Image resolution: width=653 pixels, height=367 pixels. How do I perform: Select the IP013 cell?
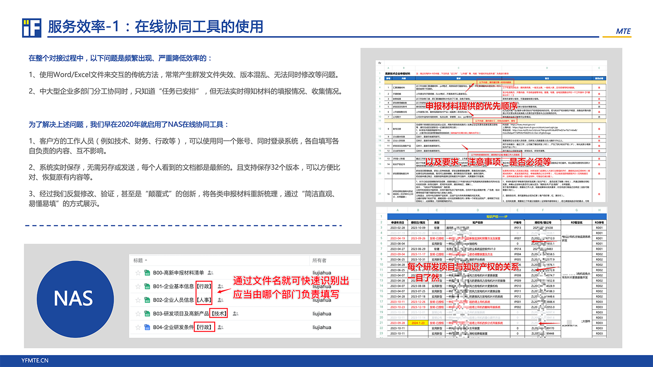click(517, 228)
